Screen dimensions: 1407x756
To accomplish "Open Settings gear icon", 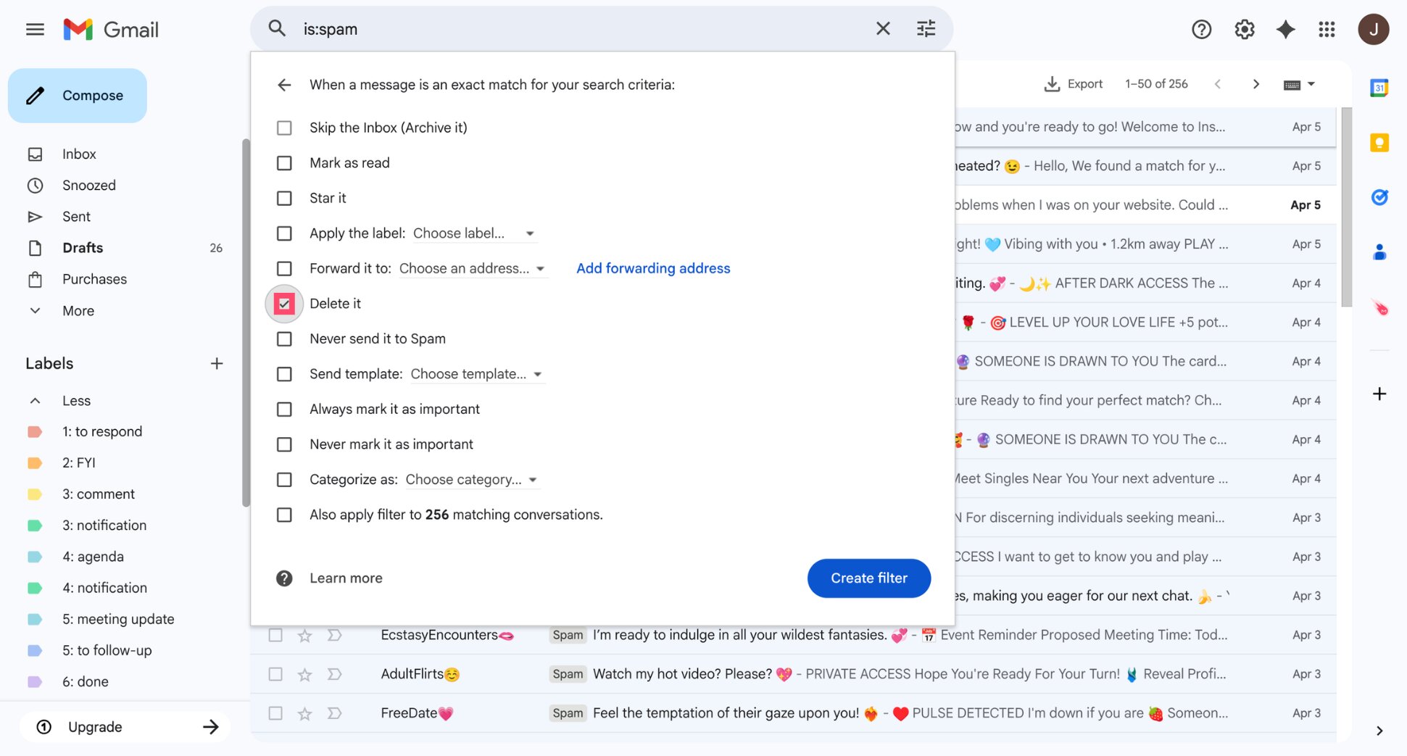I will (1245, 30).
